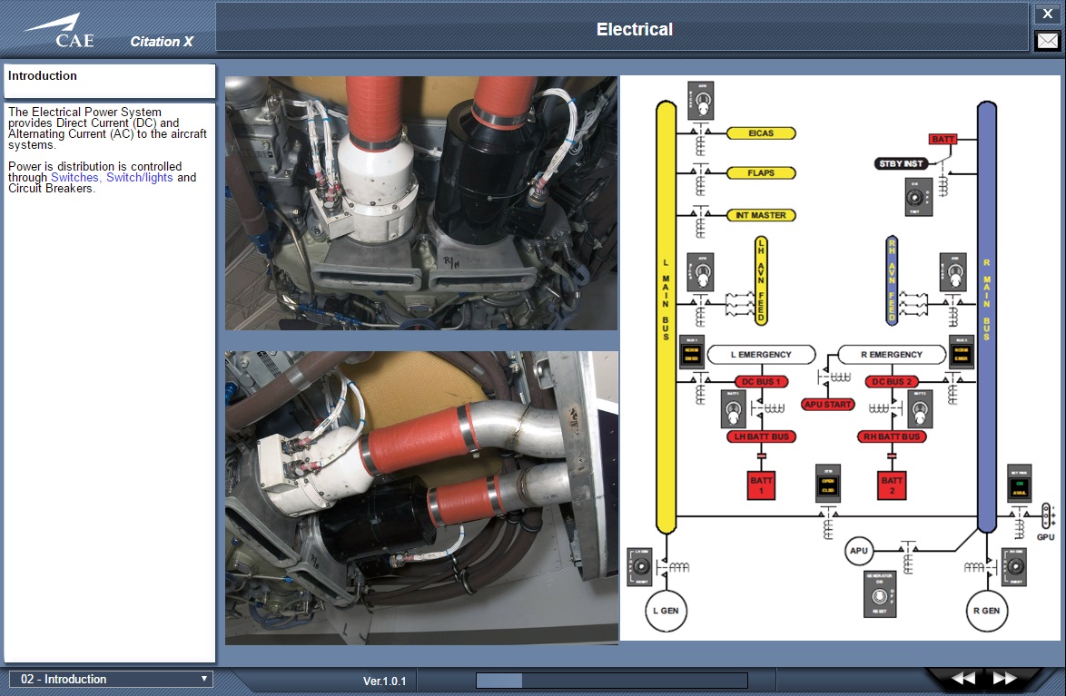This screenshot has width=1066, height=696.
Task: Click the BATT 1 battery box
Action: 762,485
